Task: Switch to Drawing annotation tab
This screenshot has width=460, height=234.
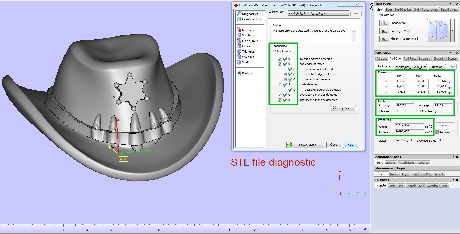Action: tap(390, 163)
